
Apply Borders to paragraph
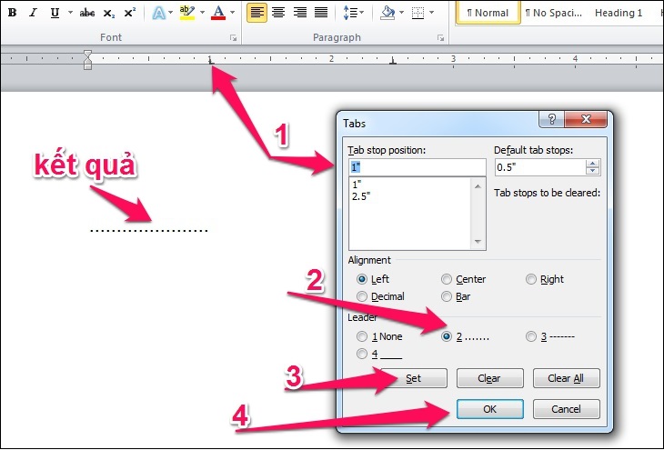click(x=418, y=13)
